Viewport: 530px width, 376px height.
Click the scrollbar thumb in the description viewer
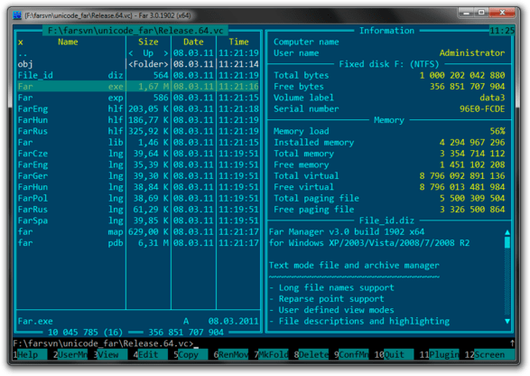pos(507,242)
